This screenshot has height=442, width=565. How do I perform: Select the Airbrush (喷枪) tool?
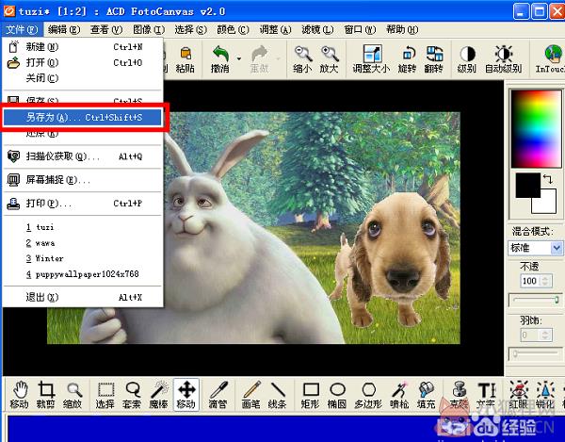pos(399,395)
